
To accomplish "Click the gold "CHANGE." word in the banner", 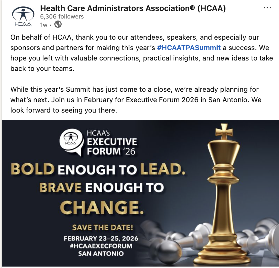I will pyautogui.click(x=102, y=208).
